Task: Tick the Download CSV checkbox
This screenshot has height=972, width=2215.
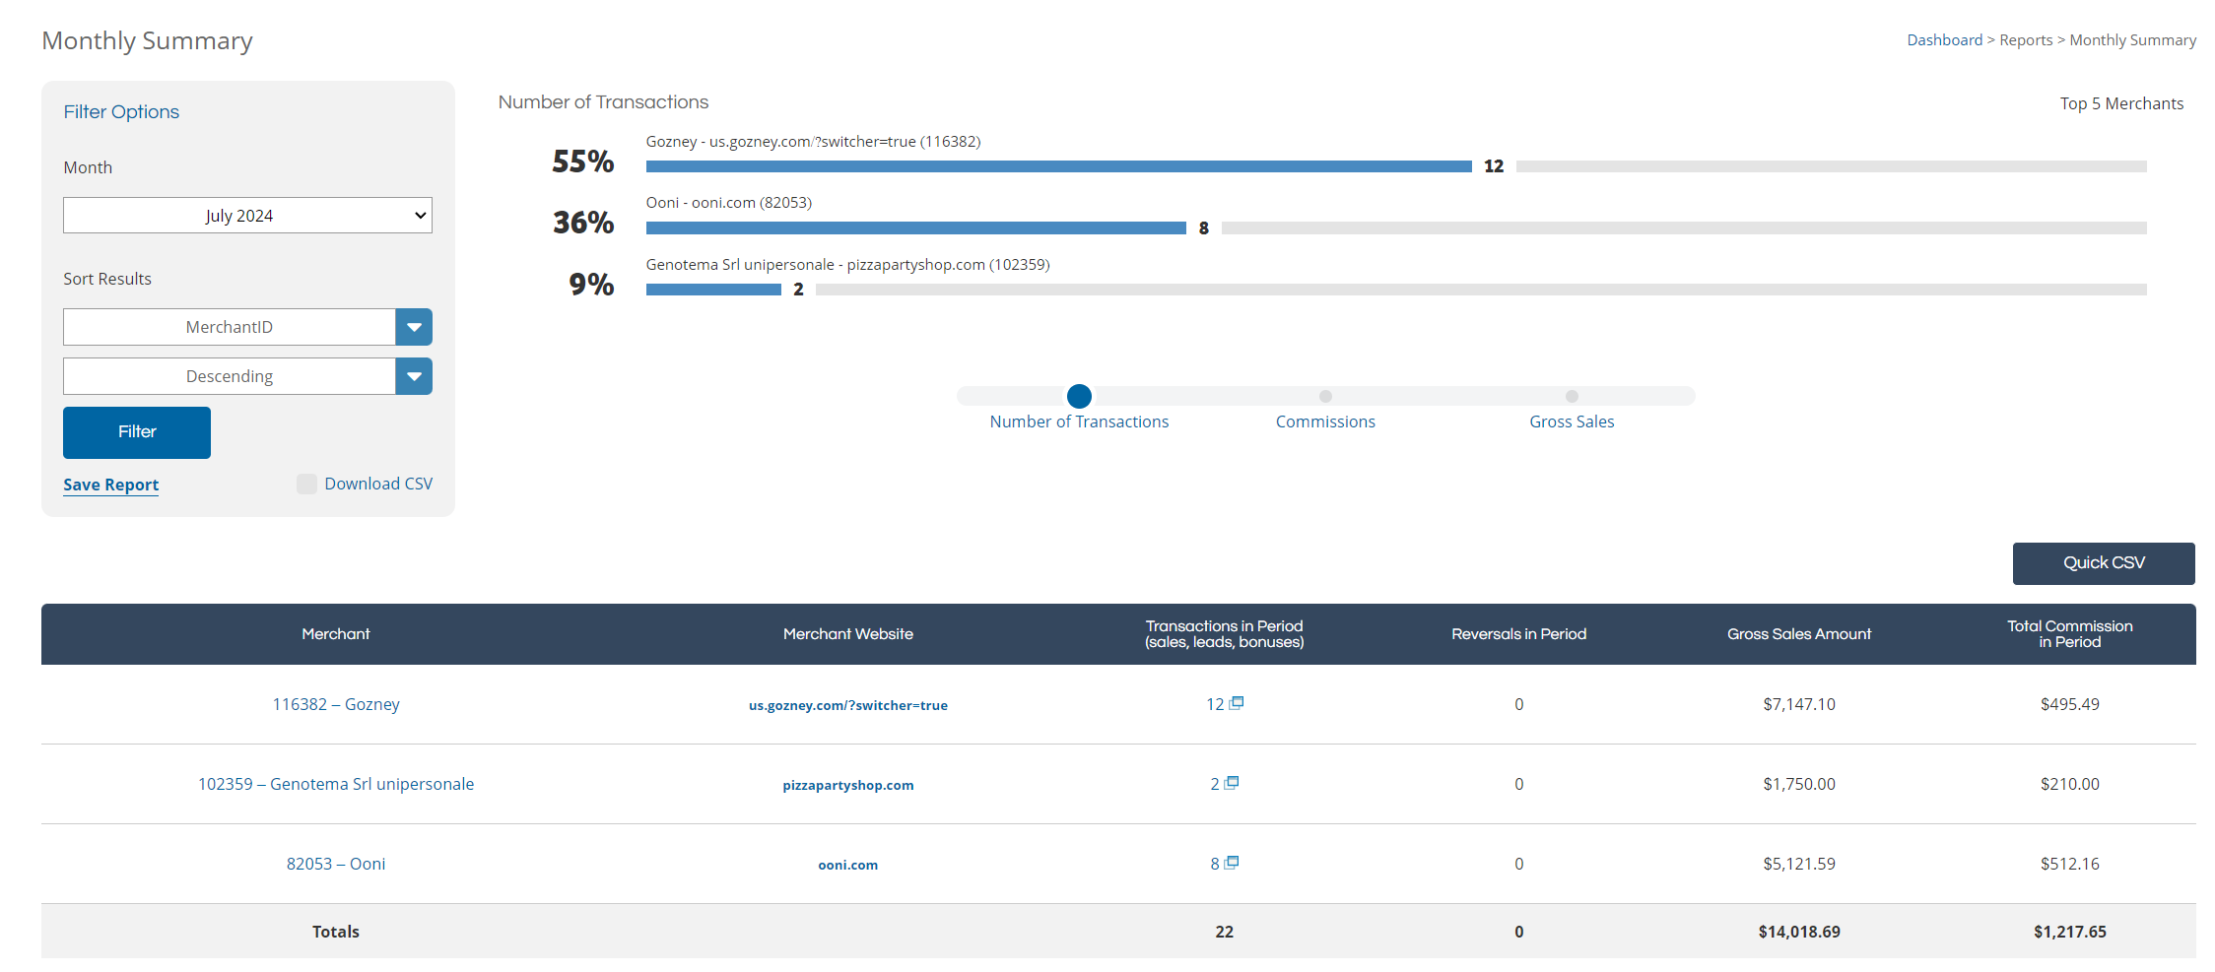Action: pos(306,484)
